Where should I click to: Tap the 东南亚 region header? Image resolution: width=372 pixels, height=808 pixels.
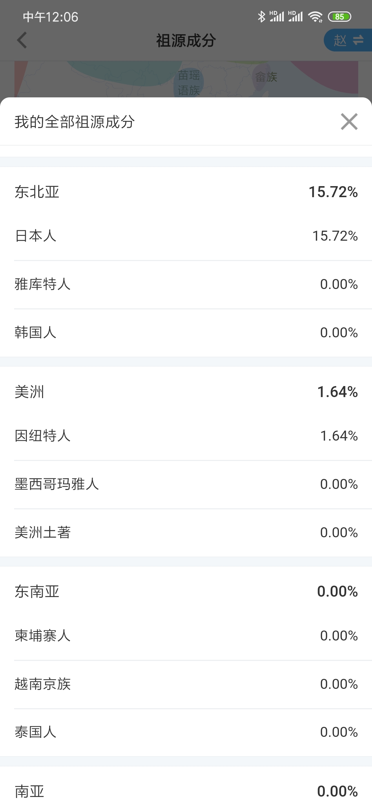186,592
